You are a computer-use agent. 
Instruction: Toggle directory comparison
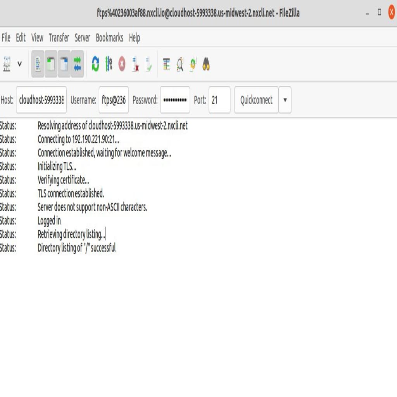pyautogui.click(x=180, y=64)
